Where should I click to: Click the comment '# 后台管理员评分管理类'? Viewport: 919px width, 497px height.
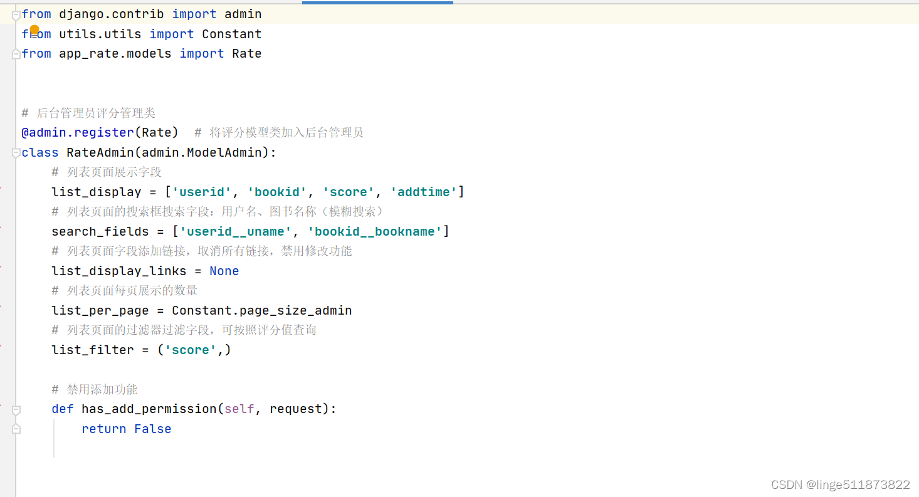coord(88,113)
